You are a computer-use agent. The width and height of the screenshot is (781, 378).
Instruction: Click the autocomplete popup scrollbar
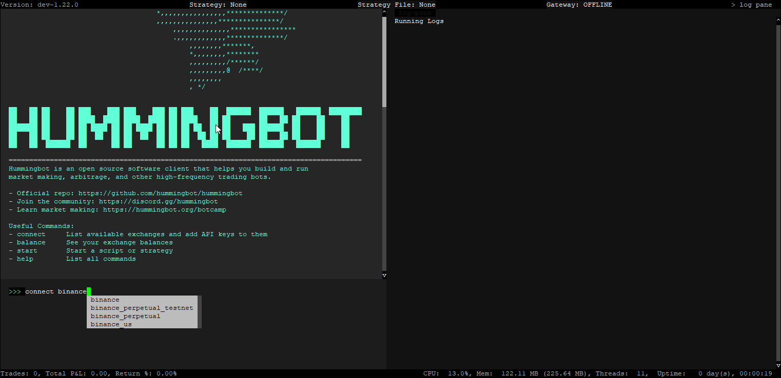click(200, 311)
